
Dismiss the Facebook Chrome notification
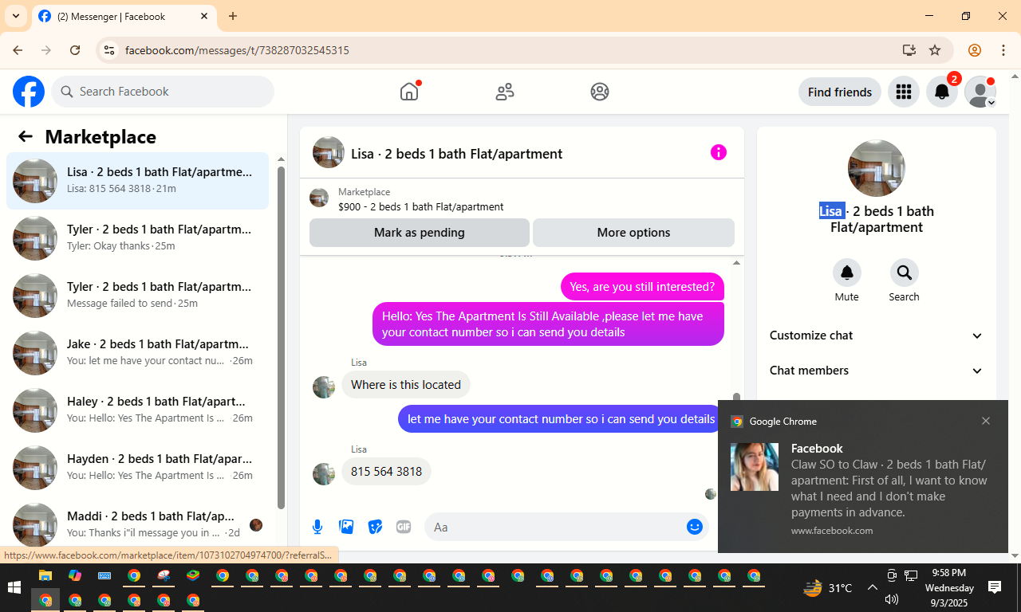point(986,421)
